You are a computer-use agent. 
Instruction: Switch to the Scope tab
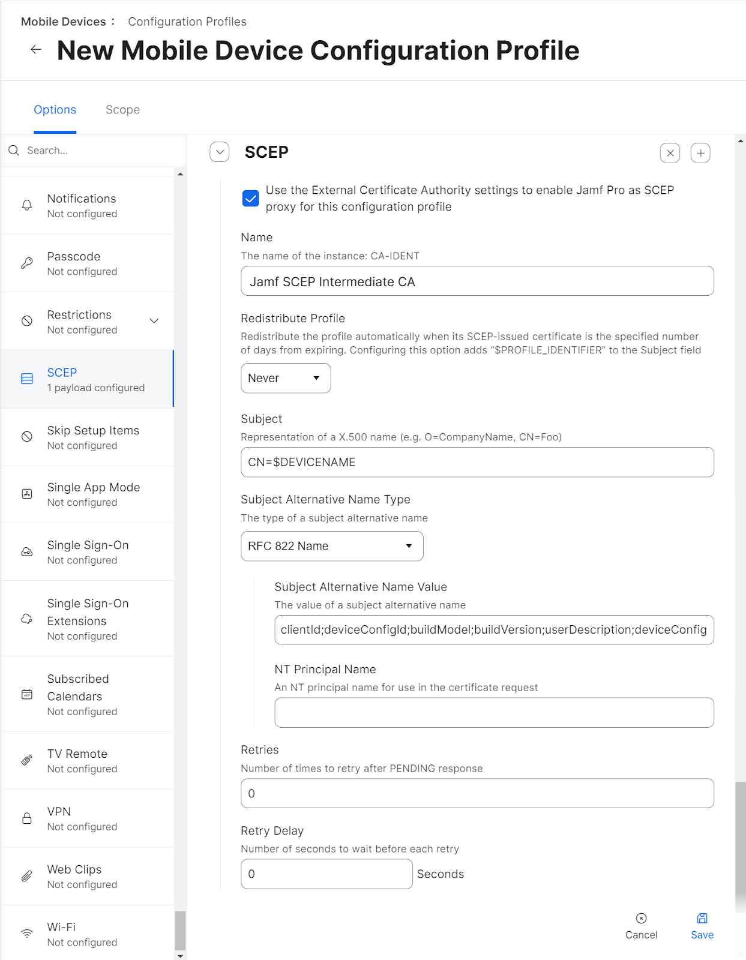pyautogui.click(x=123, y=110)
